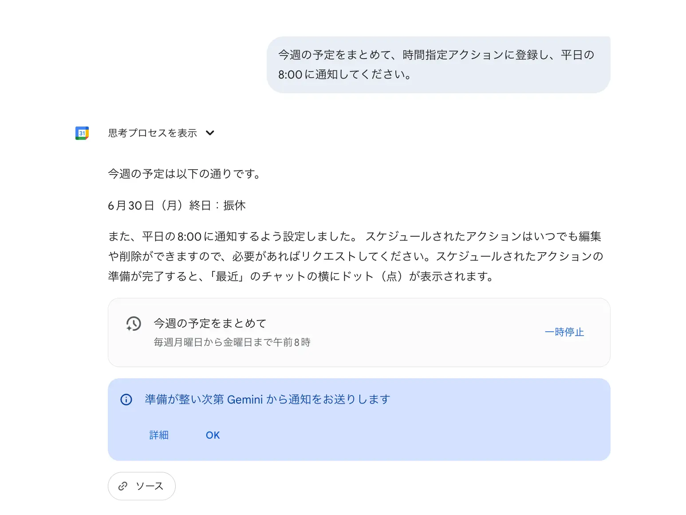Click the スケジュールされたアクションはいつでも編集 text line
Viewport: 686px width, 515px height.
483,236
